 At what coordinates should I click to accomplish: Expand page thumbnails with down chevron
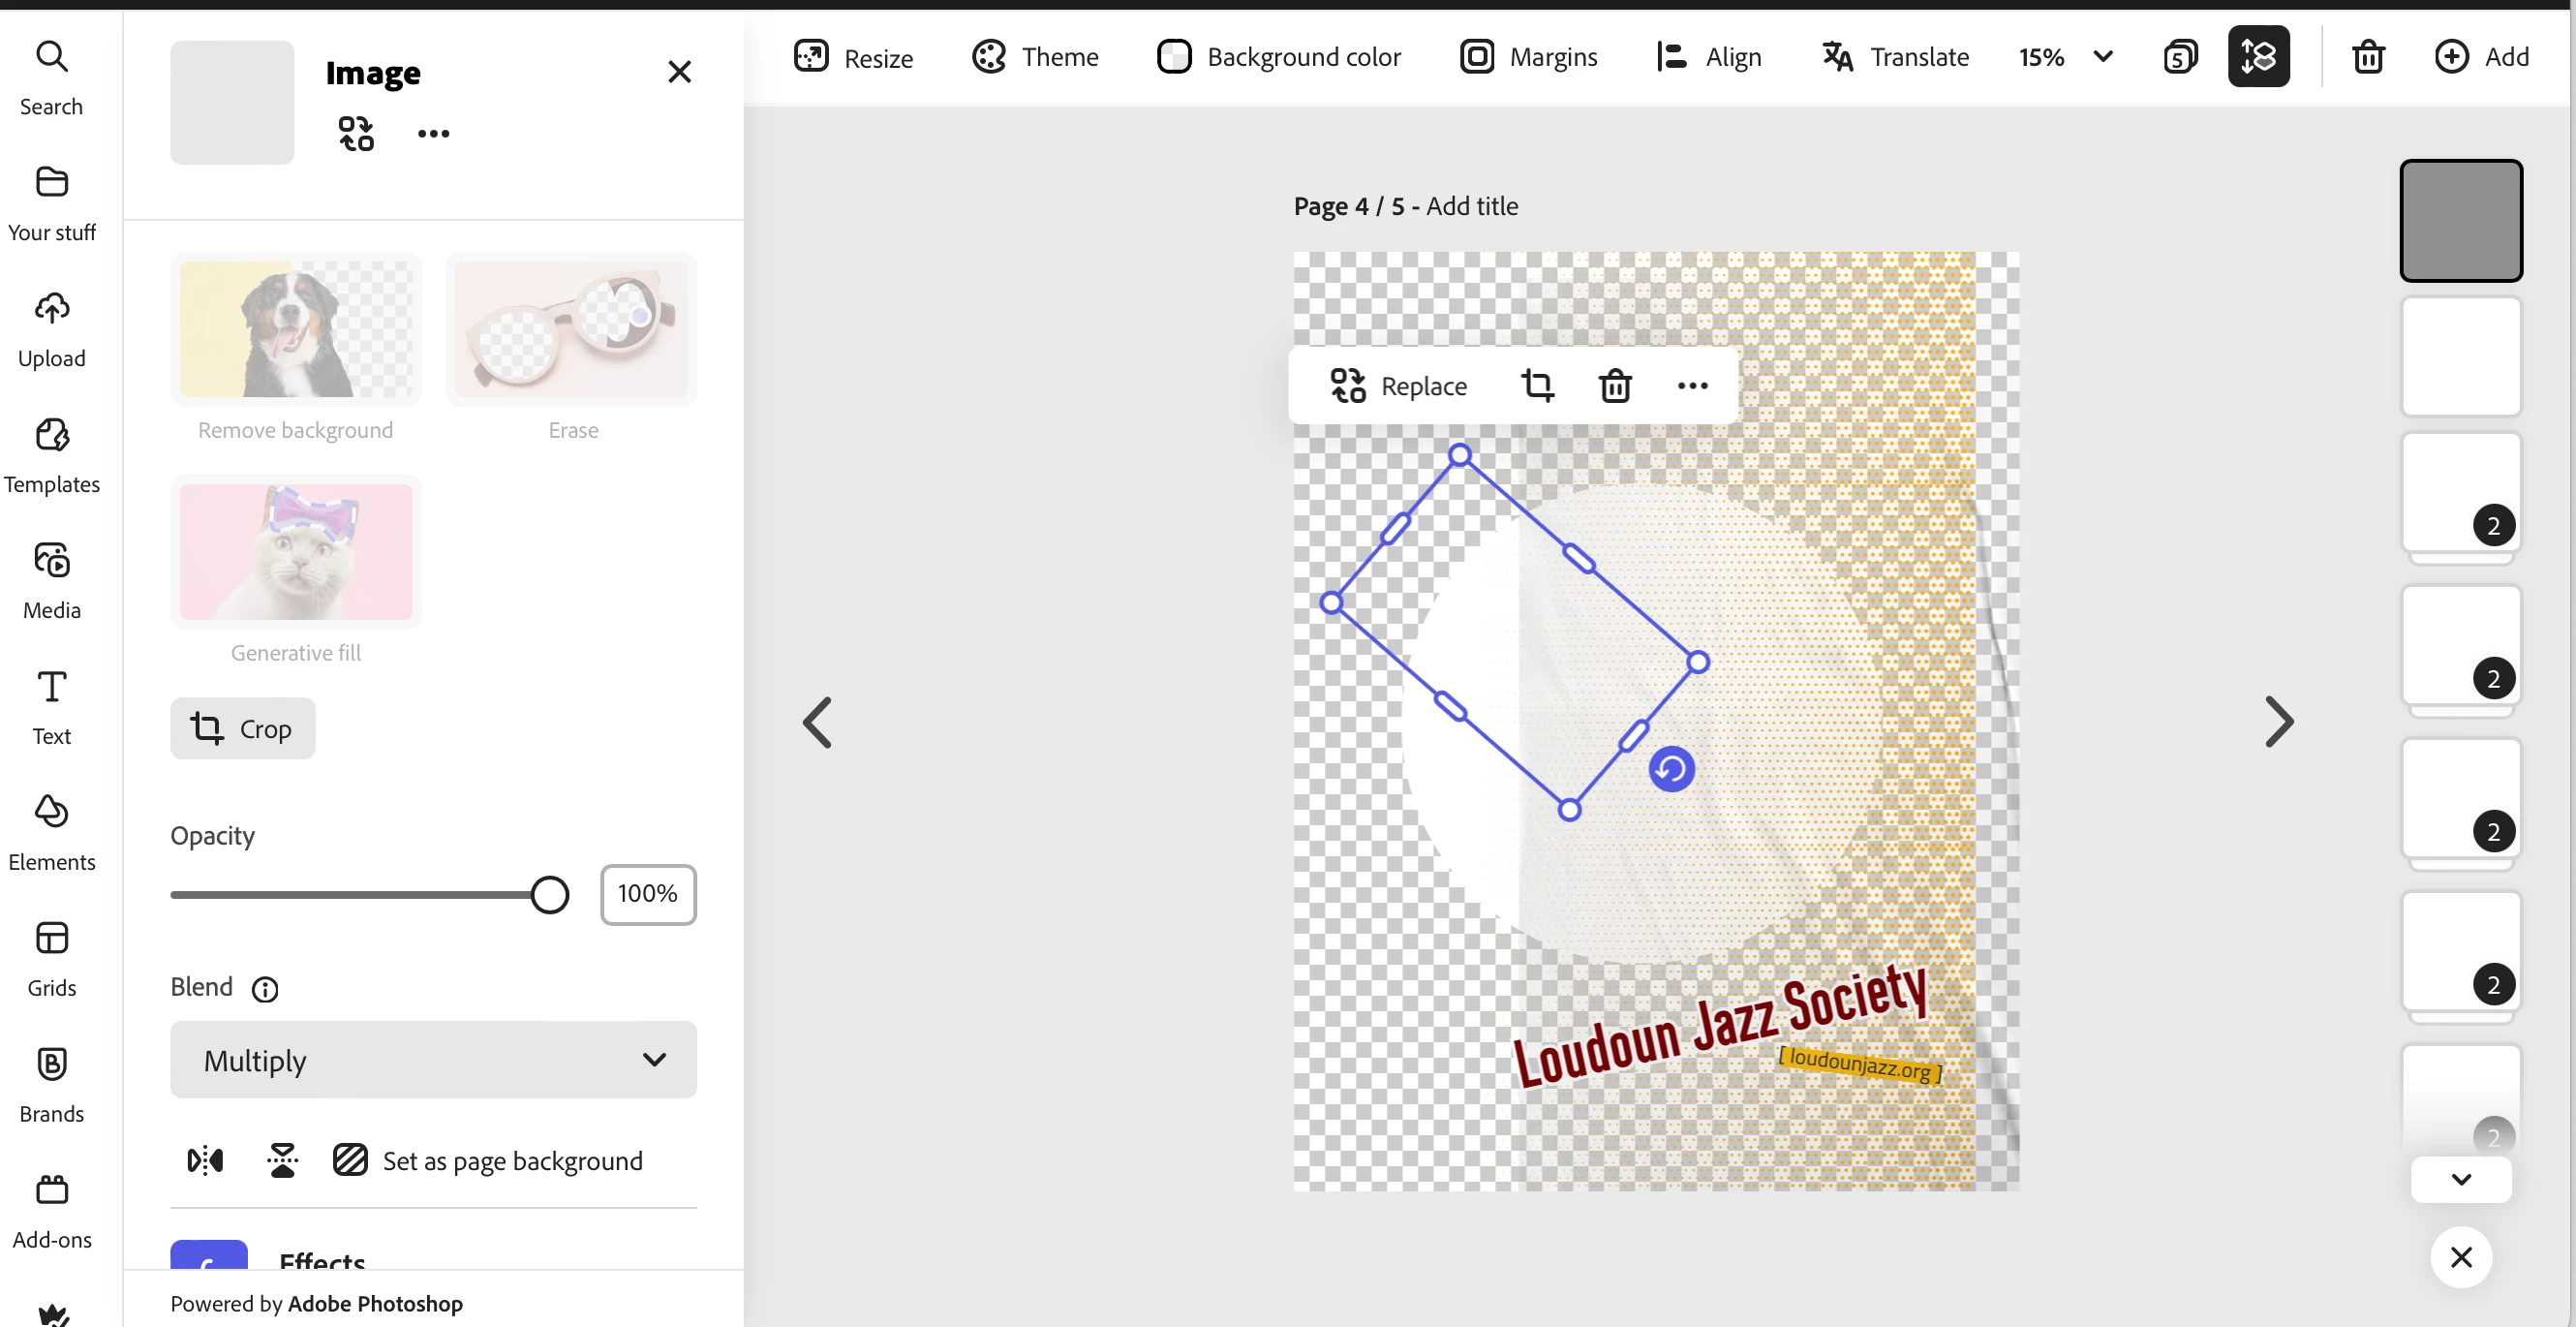point(2461,1179)
